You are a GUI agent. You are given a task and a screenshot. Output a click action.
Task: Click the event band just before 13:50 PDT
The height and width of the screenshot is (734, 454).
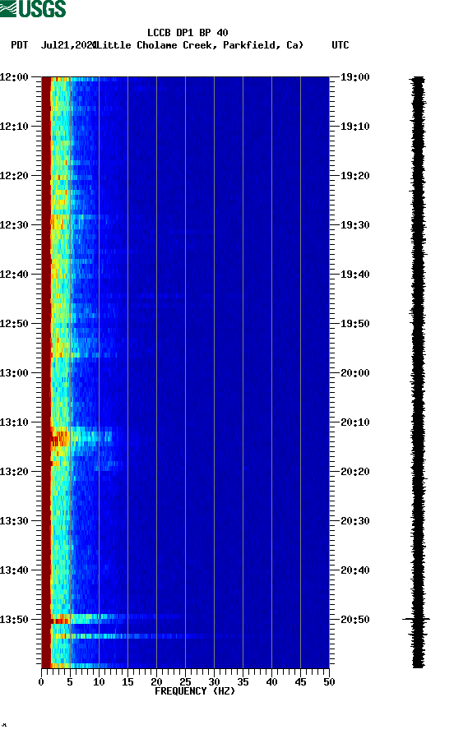116,616
